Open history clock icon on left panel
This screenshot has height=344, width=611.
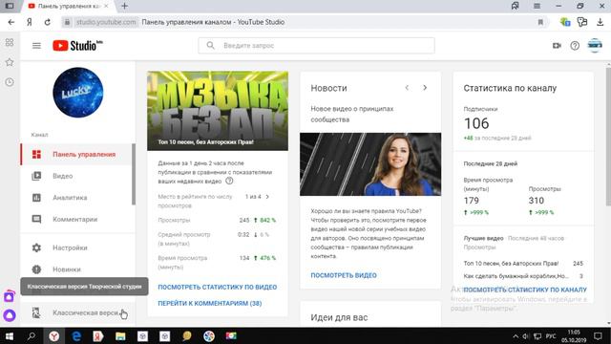click(10, 82)
